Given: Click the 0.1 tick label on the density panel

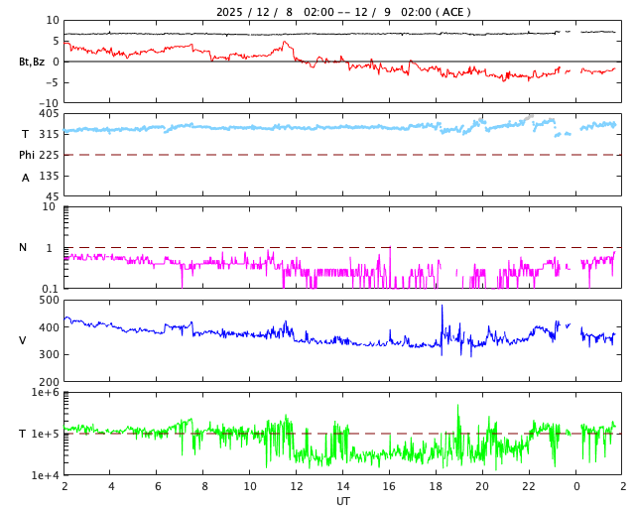Looking at the screenshot, I should point(49,289).
